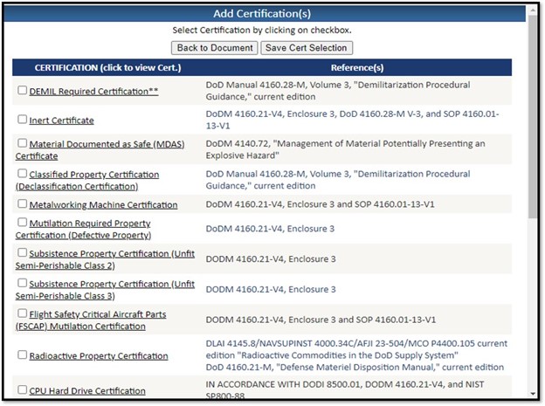545x406 pixels.
Task: Select the Classified Property Certification checkbox
Action: point(23,174)
